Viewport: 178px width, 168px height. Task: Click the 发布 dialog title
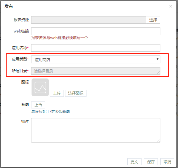pos(8,6)
